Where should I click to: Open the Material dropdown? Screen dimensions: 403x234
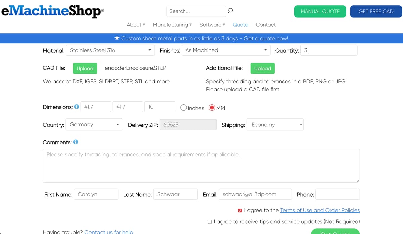coord(110,50)
